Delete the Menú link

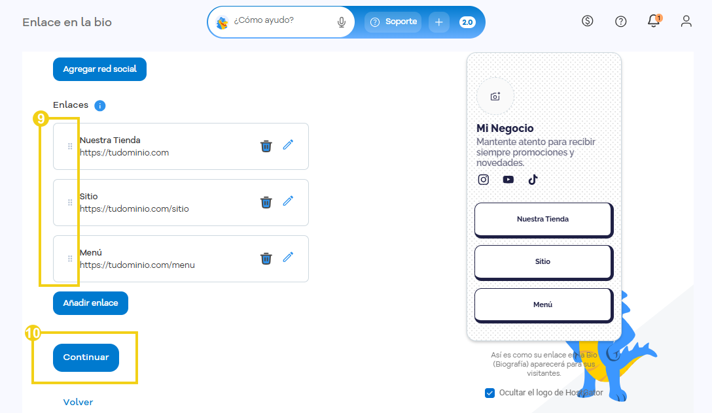pos(266,258)
